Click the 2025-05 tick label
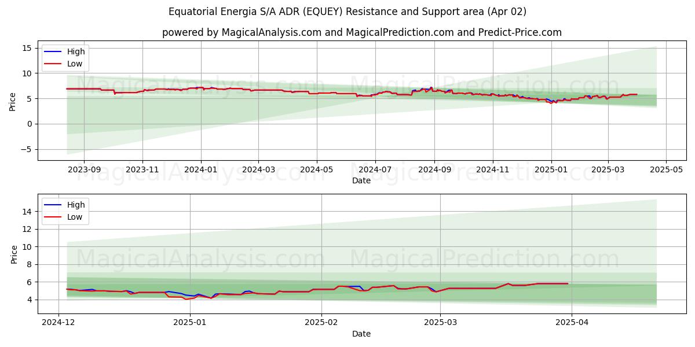 (666, 169)
